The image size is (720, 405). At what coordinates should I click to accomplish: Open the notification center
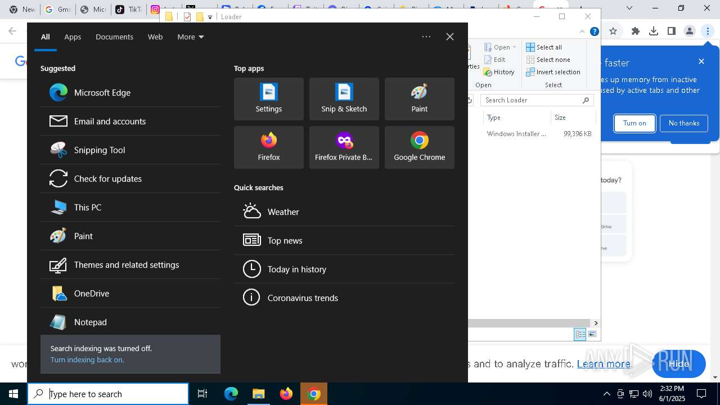[x=701, y=394]
